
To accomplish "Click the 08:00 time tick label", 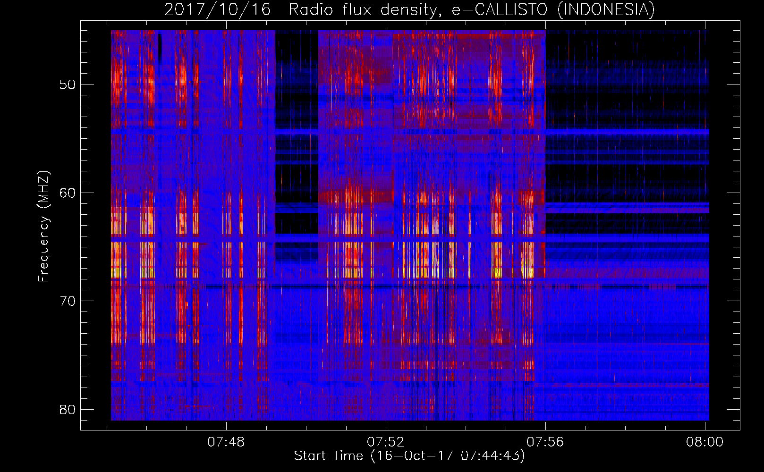I will pos(705,442).
